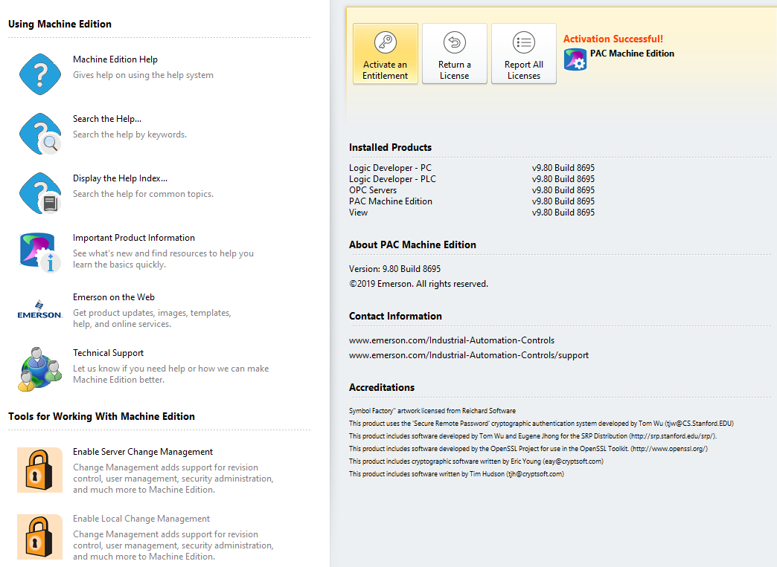The image size is (777, 567).
Task: Select the View installed product row
Action: [472, 213]
